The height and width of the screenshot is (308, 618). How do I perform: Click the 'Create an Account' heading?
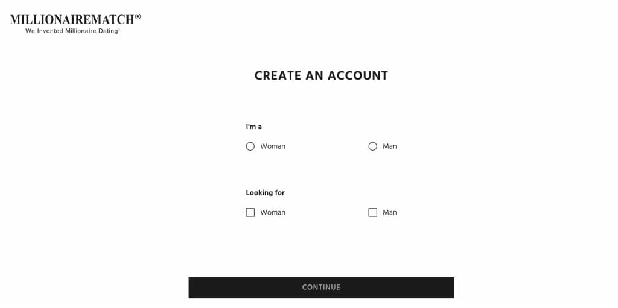(321, 75)
